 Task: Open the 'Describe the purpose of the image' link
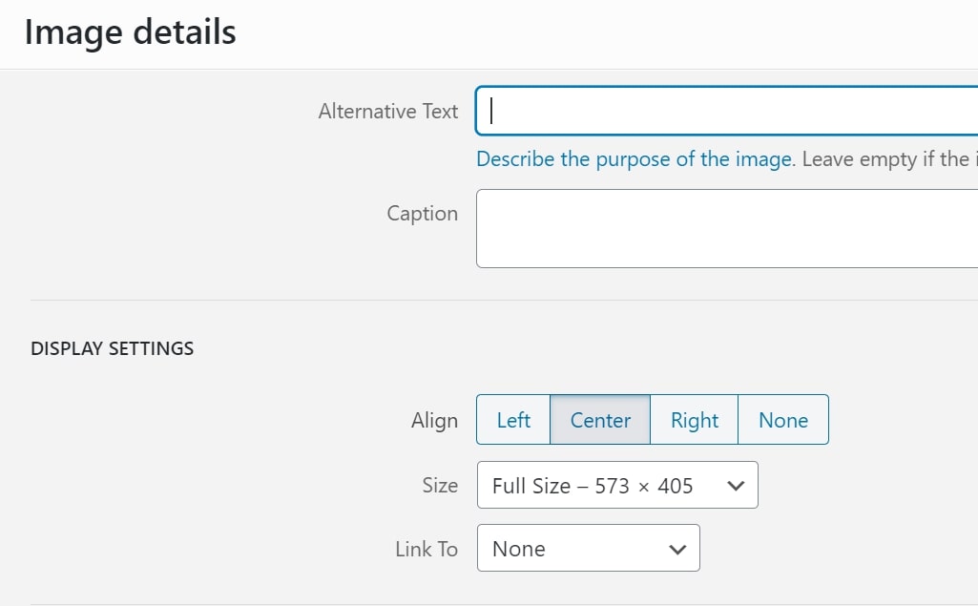click(x=634, y=159)
